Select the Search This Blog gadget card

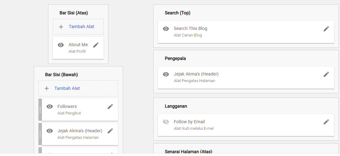246,32
